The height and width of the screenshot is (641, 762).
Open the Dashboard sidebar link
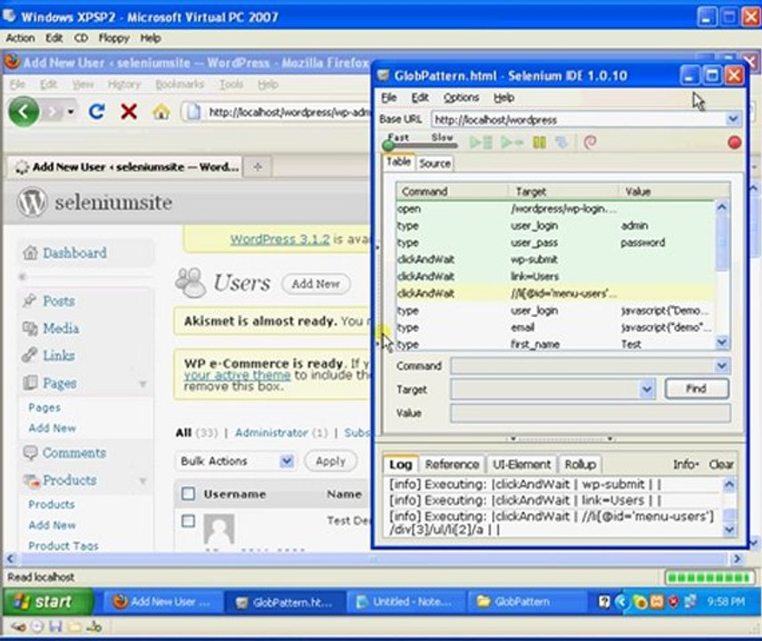point(75,253)
